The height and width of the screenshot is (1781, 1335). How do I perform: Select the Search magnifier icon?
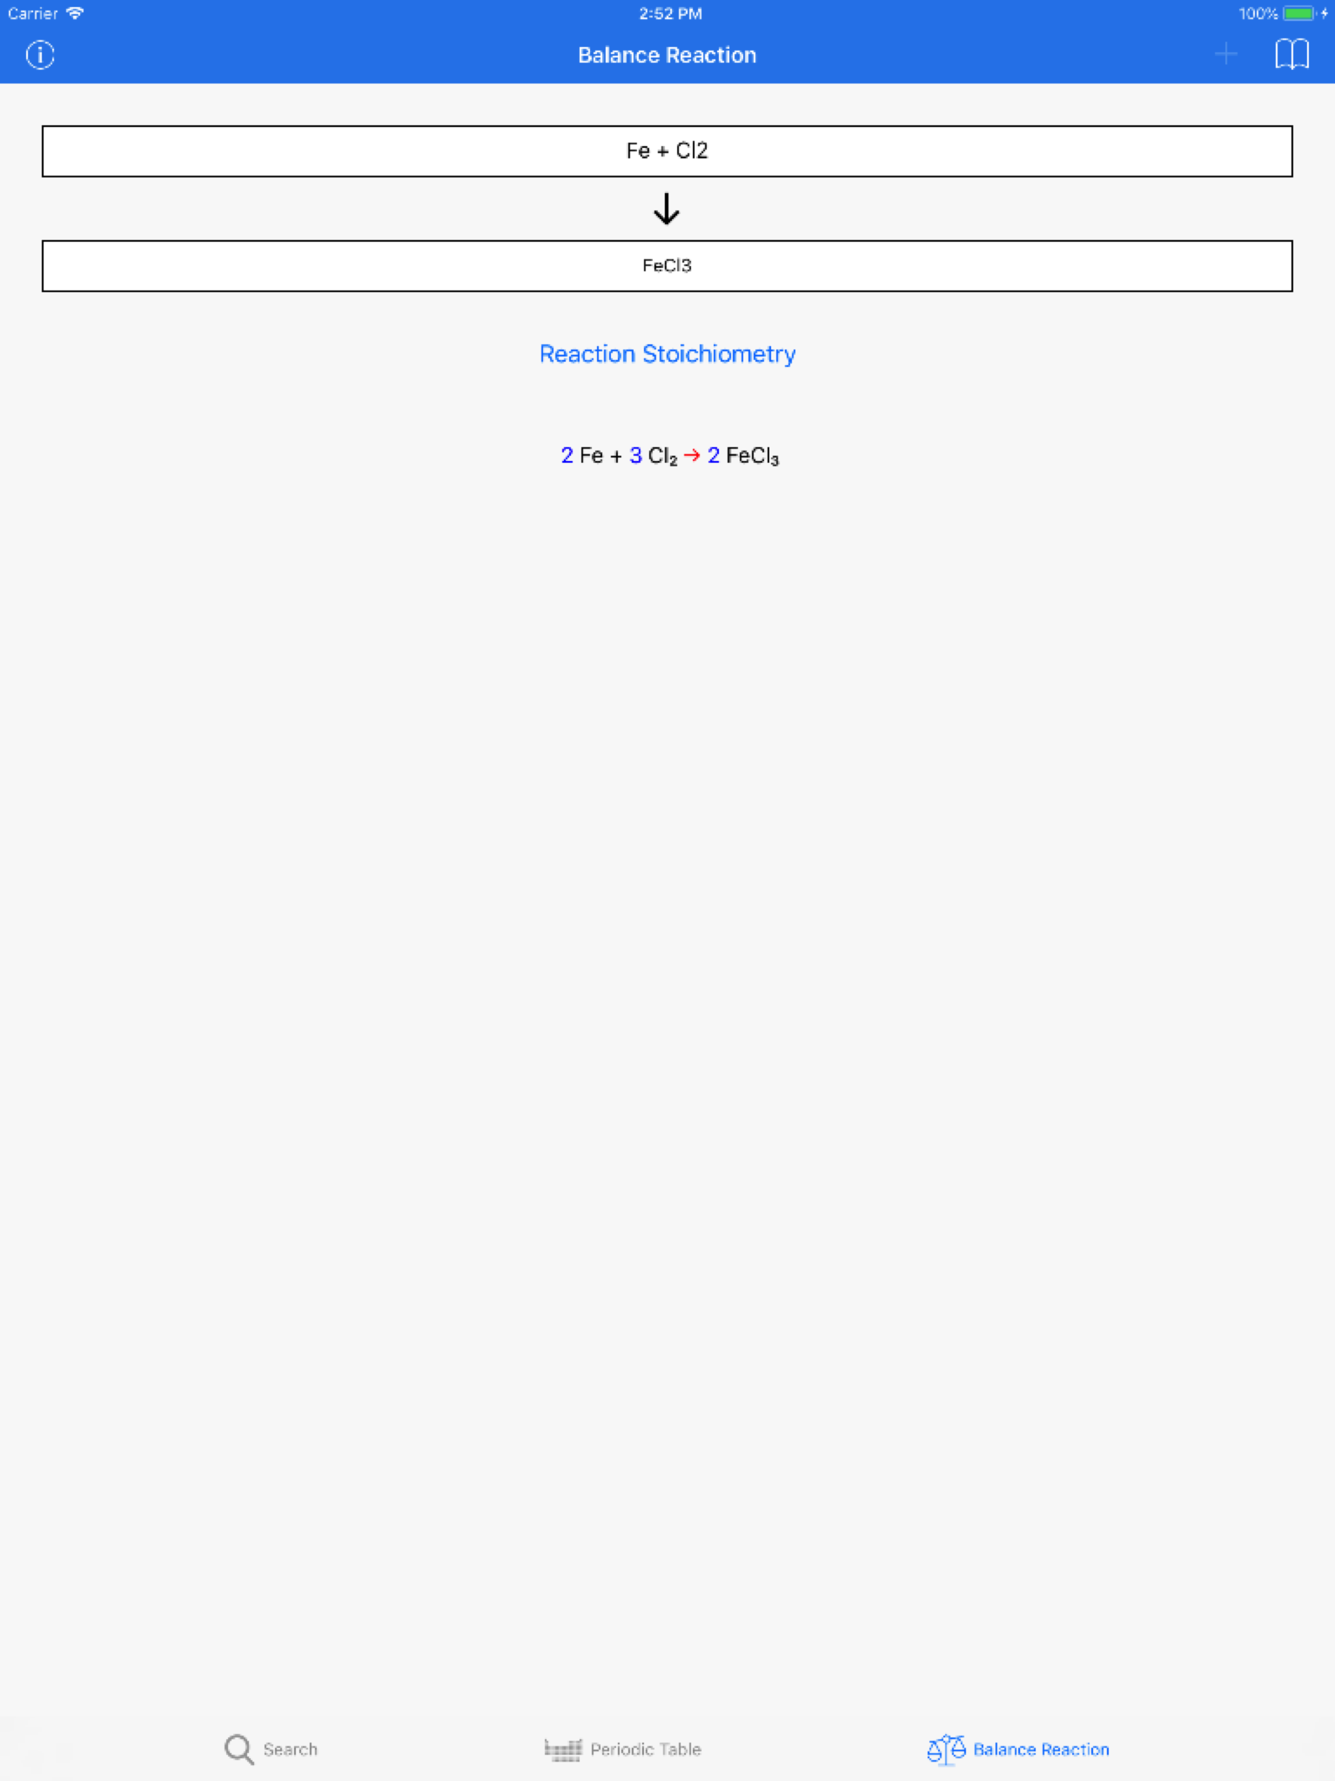coord(239,1750)
